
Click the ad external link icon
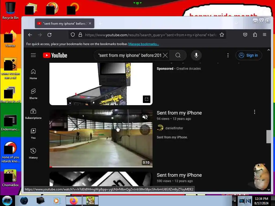click(x=147, y=99)
